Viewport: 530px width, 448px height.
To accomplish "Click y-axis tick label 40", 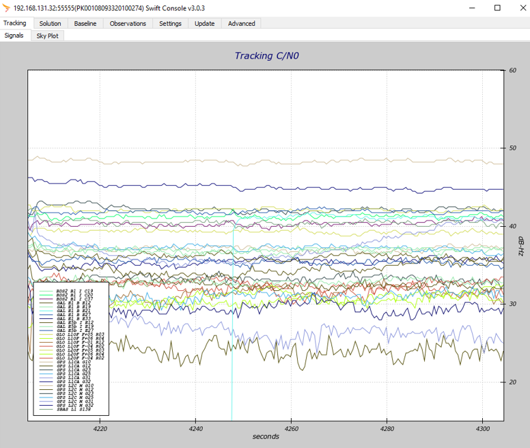I will (513, 226).
